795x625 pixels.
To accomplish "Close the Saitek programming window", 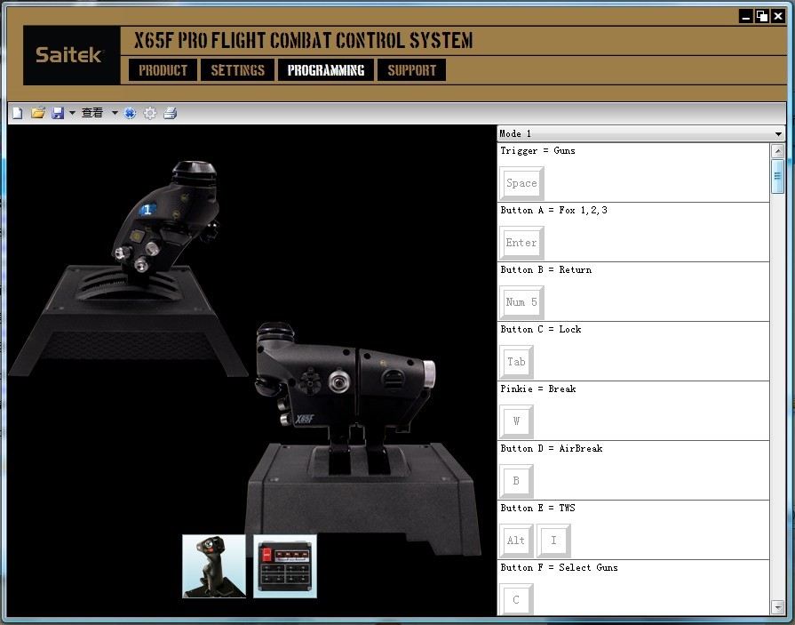I will [x=778, y=17].
